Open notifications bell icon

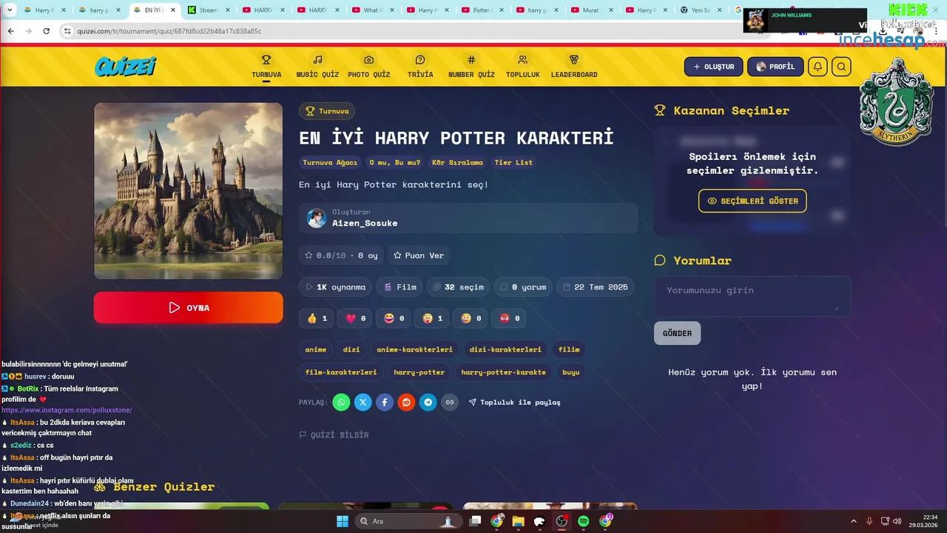coord(818,67)
